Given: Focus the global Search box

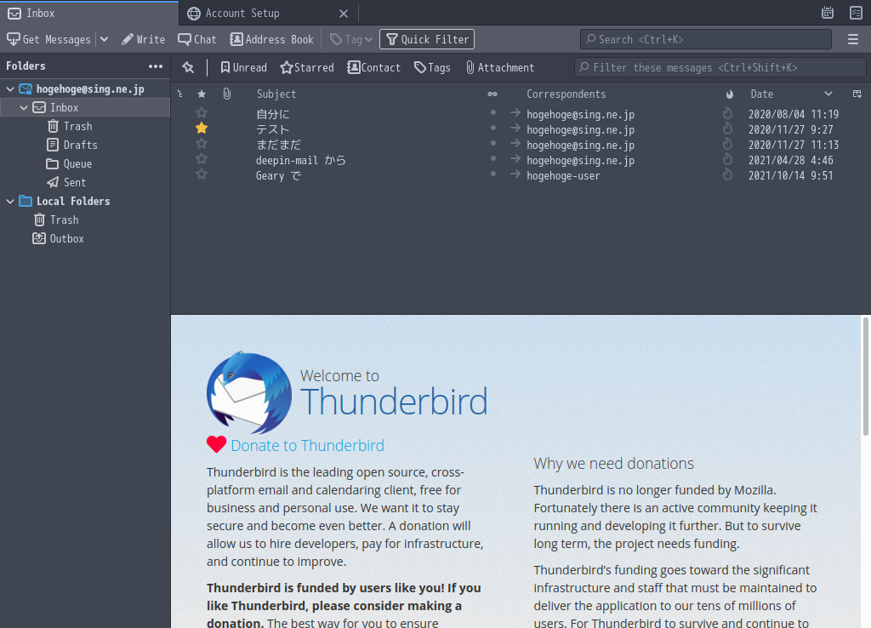Looking at the screenshot, I should tap(705, 39).
